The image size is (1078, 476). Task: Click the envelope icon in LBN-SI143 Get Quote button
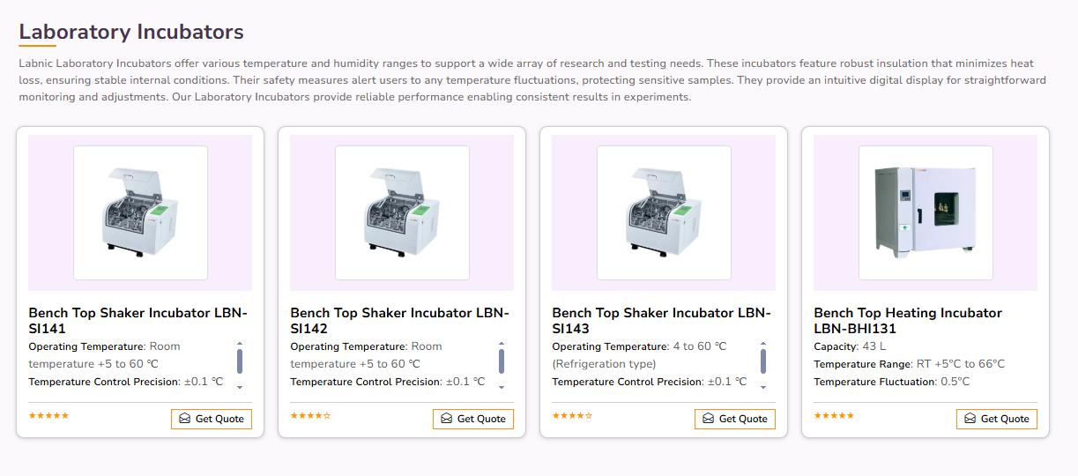point(708,419)
